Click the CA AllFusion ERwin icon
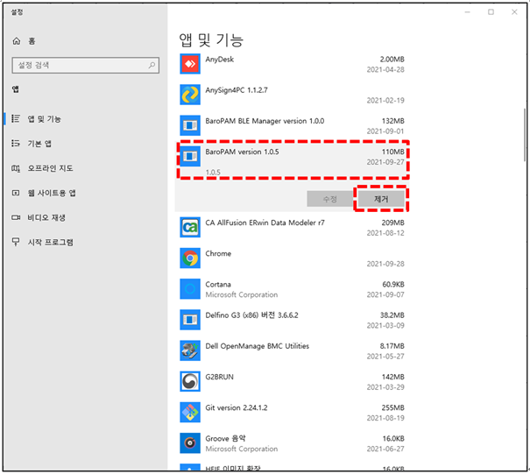530x474 pixels. [x=190, y=227]
